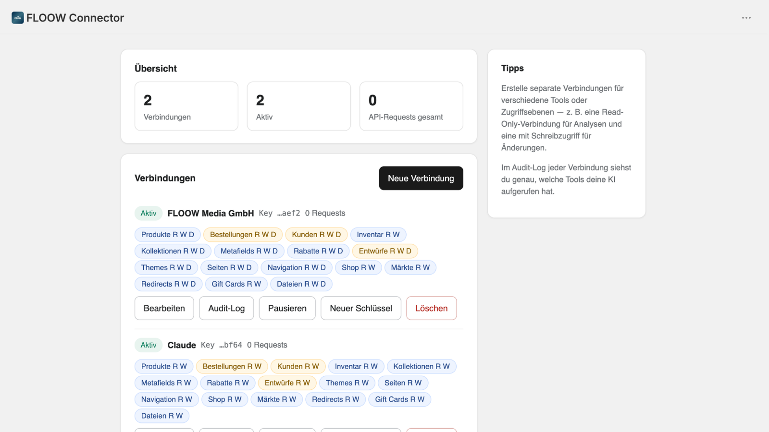Click the Aktiv badge beside FLOOW Media GmbH
The width and height of the screenshot is (769, 432).
[149, 213]
